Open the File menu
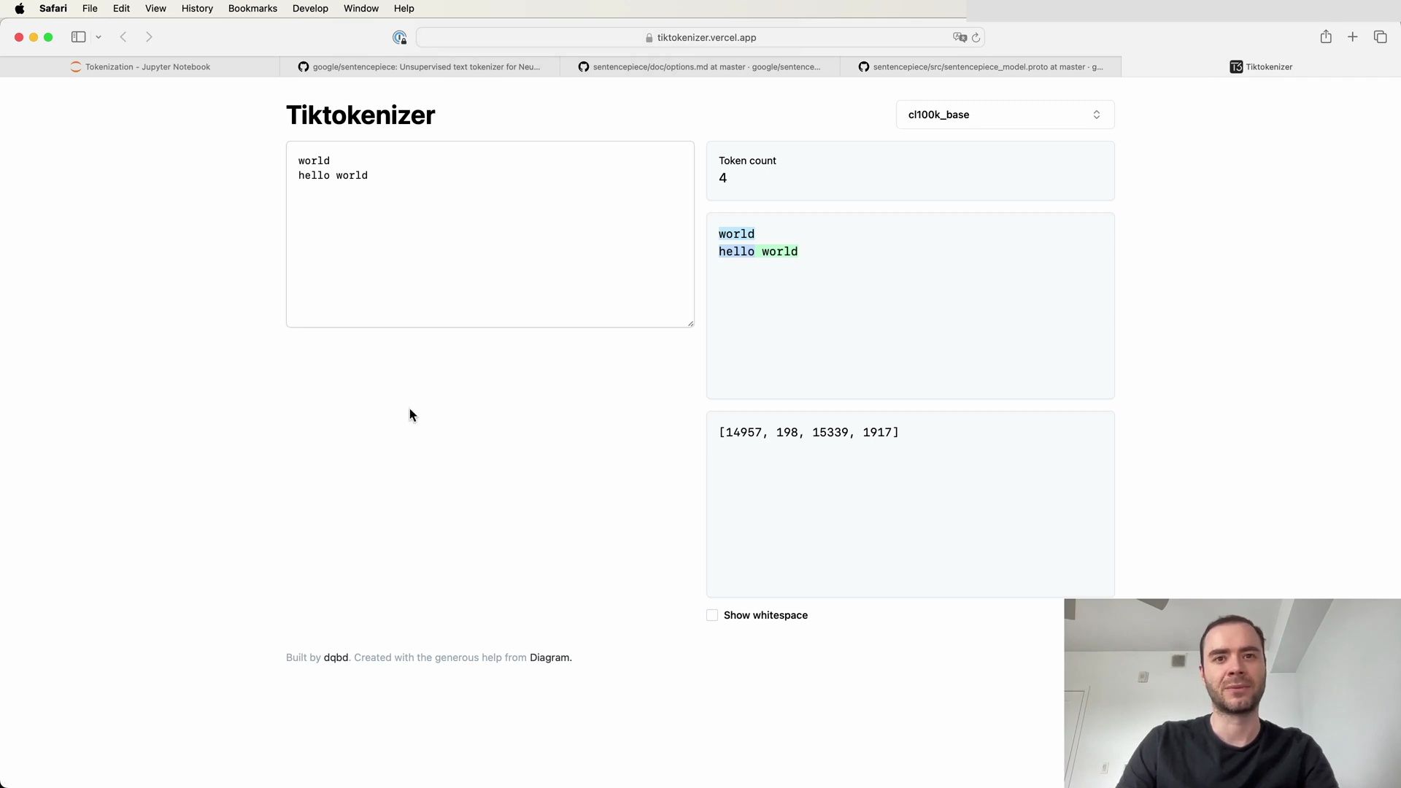 click(x=90, y=9)
